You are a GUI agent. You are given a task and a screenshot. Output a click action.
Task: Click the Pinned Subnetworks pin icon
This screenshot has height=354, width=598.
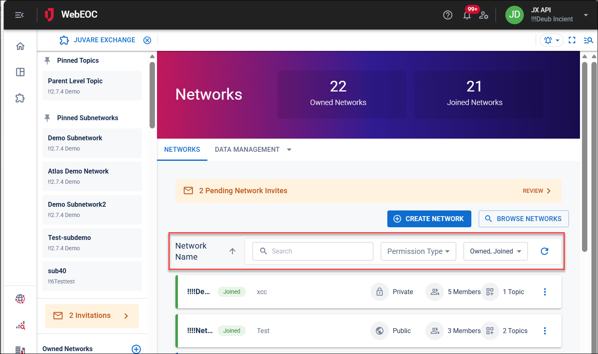(48, 118)
